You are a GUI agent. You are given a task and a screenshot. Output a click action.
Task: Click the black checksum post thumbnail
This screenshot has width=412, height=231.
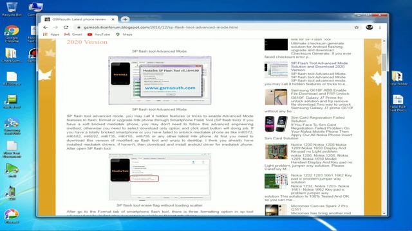[276, 44]
